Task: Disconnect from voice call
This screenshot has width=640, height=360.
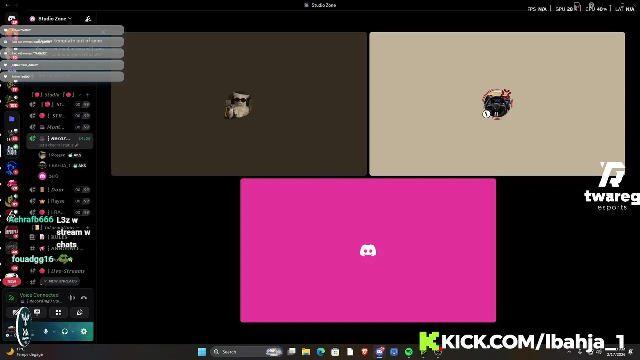Action: click(x=84, y=298)
